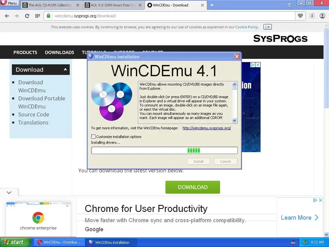The width and height of the screenshot is (329, 247).
Task: Switch to WinCDEmu installation taskbar item
Action: point(111,242)
